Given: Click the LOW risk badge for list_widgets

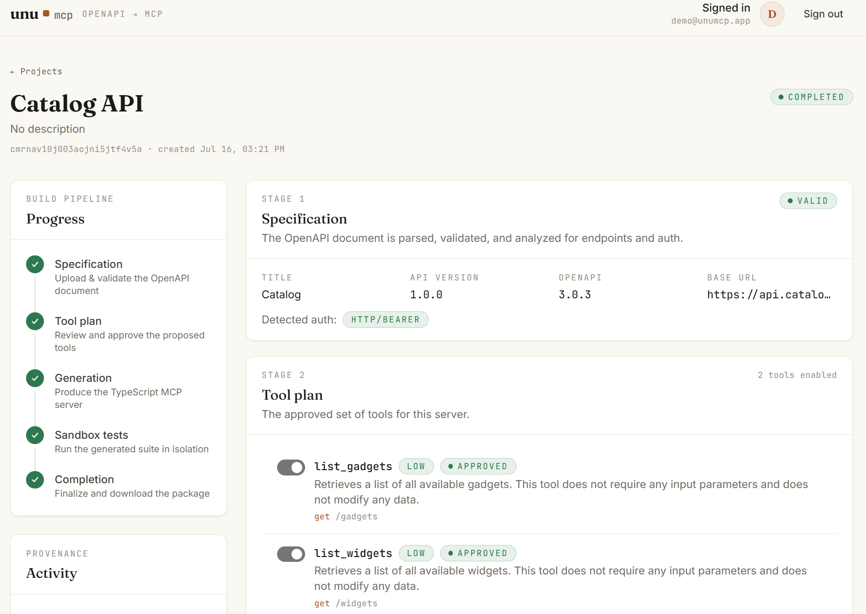Looking at the screenshot, I should [x=416, y=553].
